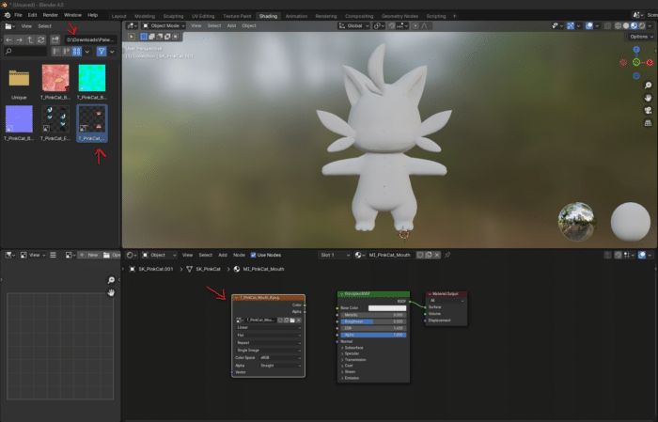Open the node editor Add menu
Screen dimensions: 658x422
coord(223,255)
